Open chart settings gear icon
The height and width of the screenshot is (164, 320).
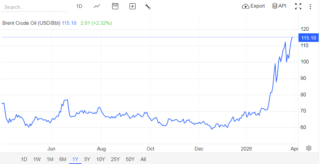pyautogui.click(x=309, y=148)
